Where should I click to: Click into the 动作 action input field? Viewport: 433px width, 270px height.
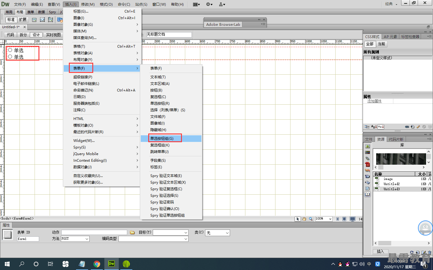94,232
